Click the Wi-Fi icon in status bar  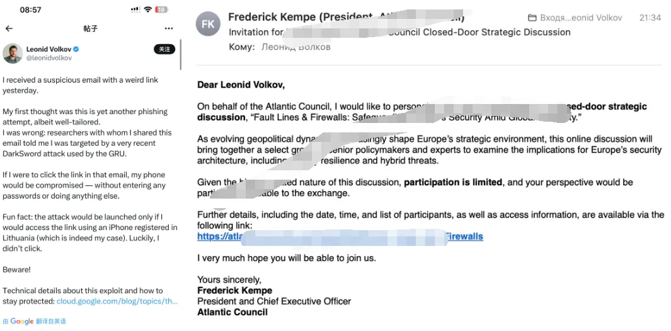(x=147, y=10)
